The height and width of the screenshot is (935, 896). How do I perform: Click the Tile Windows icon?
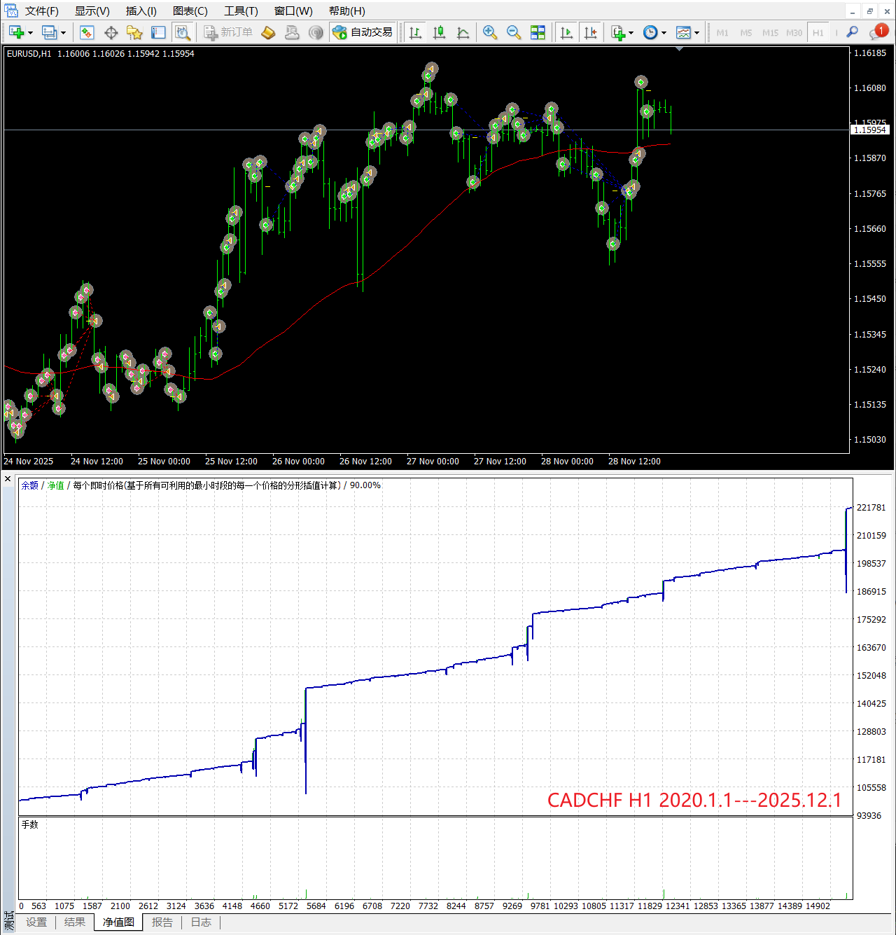pos(538,32)
